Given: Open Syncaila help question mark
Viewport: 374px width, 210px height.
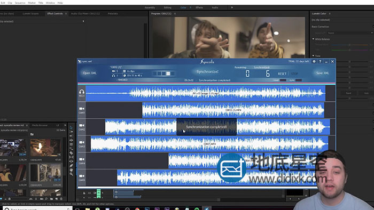Looking at the screenshot, I should pyautogui.click(x=320, y=61).
